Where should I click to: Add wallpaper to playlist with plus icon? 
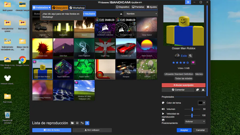pos(87,123)
